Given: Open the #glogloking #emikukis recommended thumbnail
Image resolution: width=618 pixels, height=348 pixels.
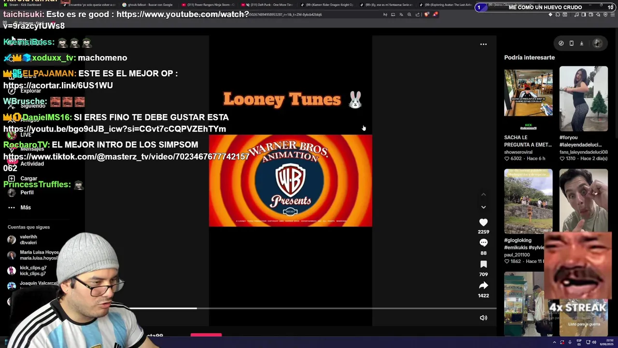Looking at the screenshot, I should (528, 201).
